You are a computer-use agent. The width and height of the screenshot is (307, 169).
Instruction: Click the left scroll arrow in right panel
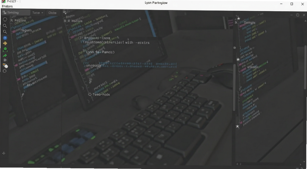(x=238, y=164)
